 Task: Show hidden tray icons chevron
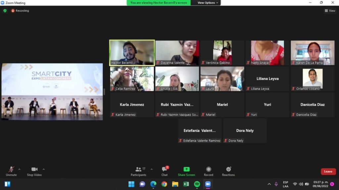(x=269, y=184)
